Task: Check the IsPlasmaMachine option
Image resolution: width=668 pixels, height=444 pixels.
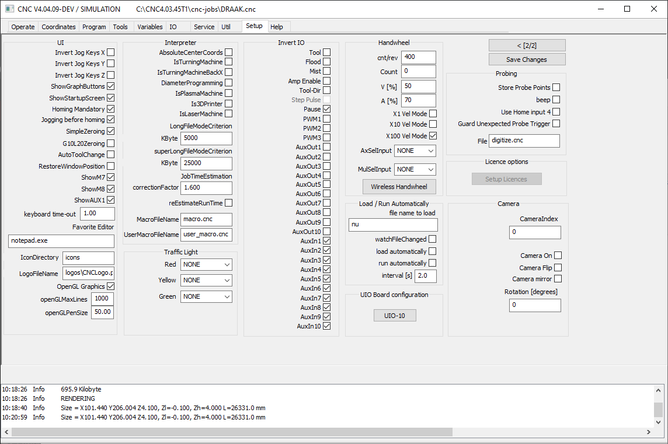Action: coord(229,93)
